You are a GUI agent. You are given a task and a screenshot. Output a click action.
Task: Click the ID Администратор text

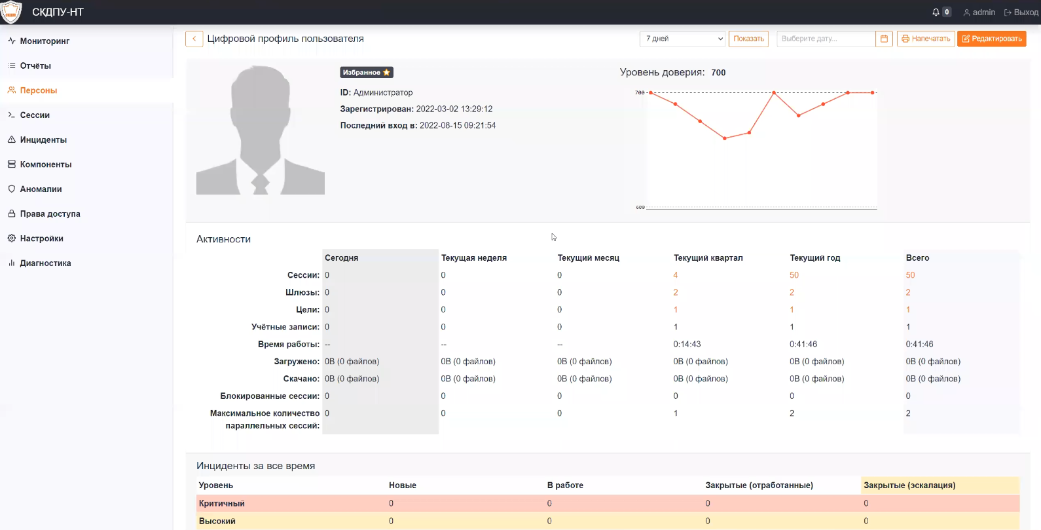[376, 92]
